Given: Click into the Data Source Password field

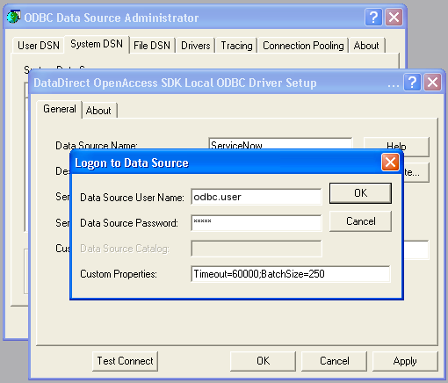Looking at the screenshot, I should pyautogui.click(x=257, y=223).
